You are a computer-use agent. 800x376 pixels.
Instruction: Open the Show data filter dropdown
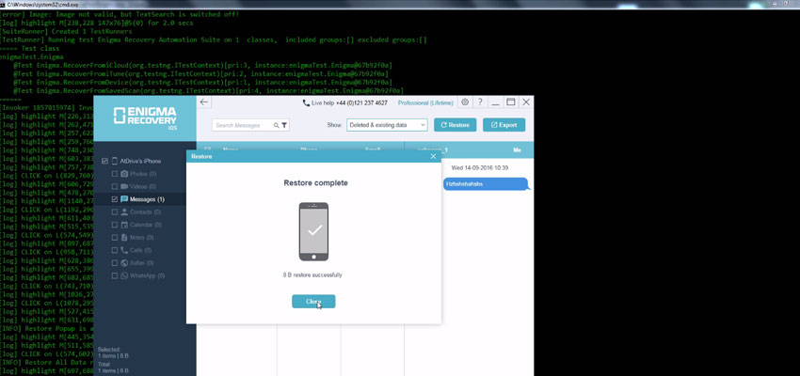387,125
